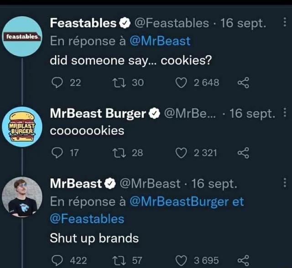The image size is (292, 268).
Task: Open the @Feastables mention in MrBeast's reply
Action: (x=87, y=219)
